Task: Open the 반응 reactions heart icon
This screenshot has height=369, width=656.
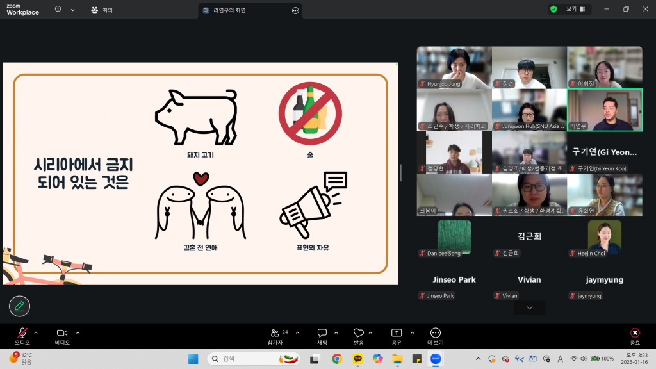Action: click(359, 333)
